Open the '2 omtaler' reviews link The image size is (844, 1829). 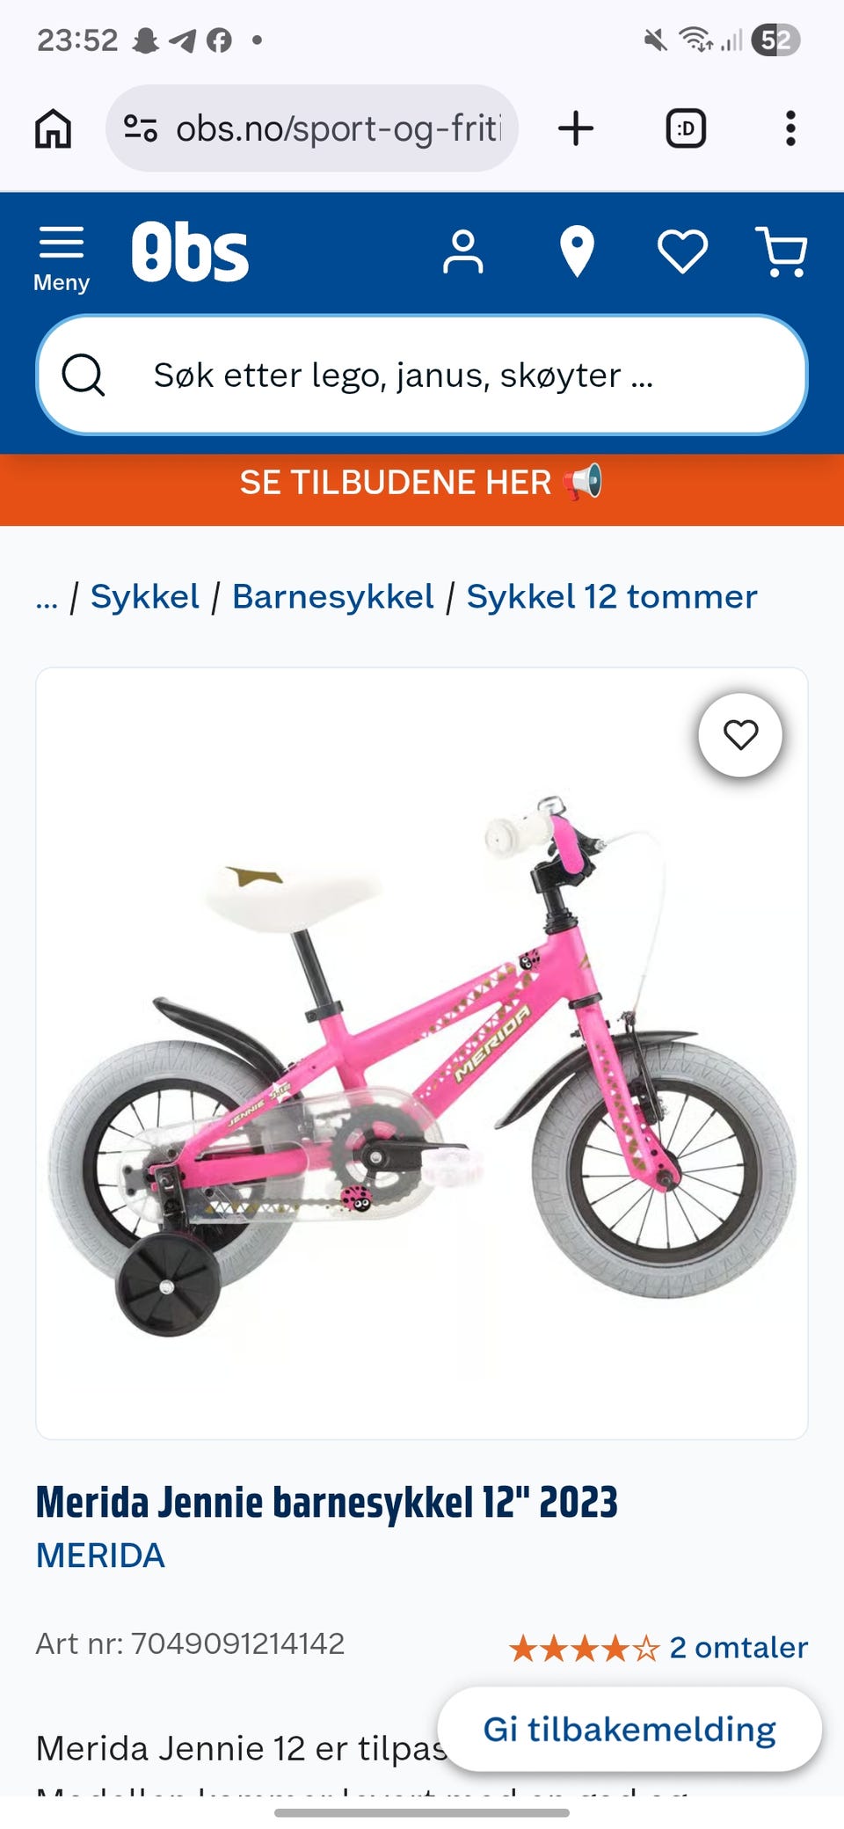pyautogui.click(x=738, y=1647)
